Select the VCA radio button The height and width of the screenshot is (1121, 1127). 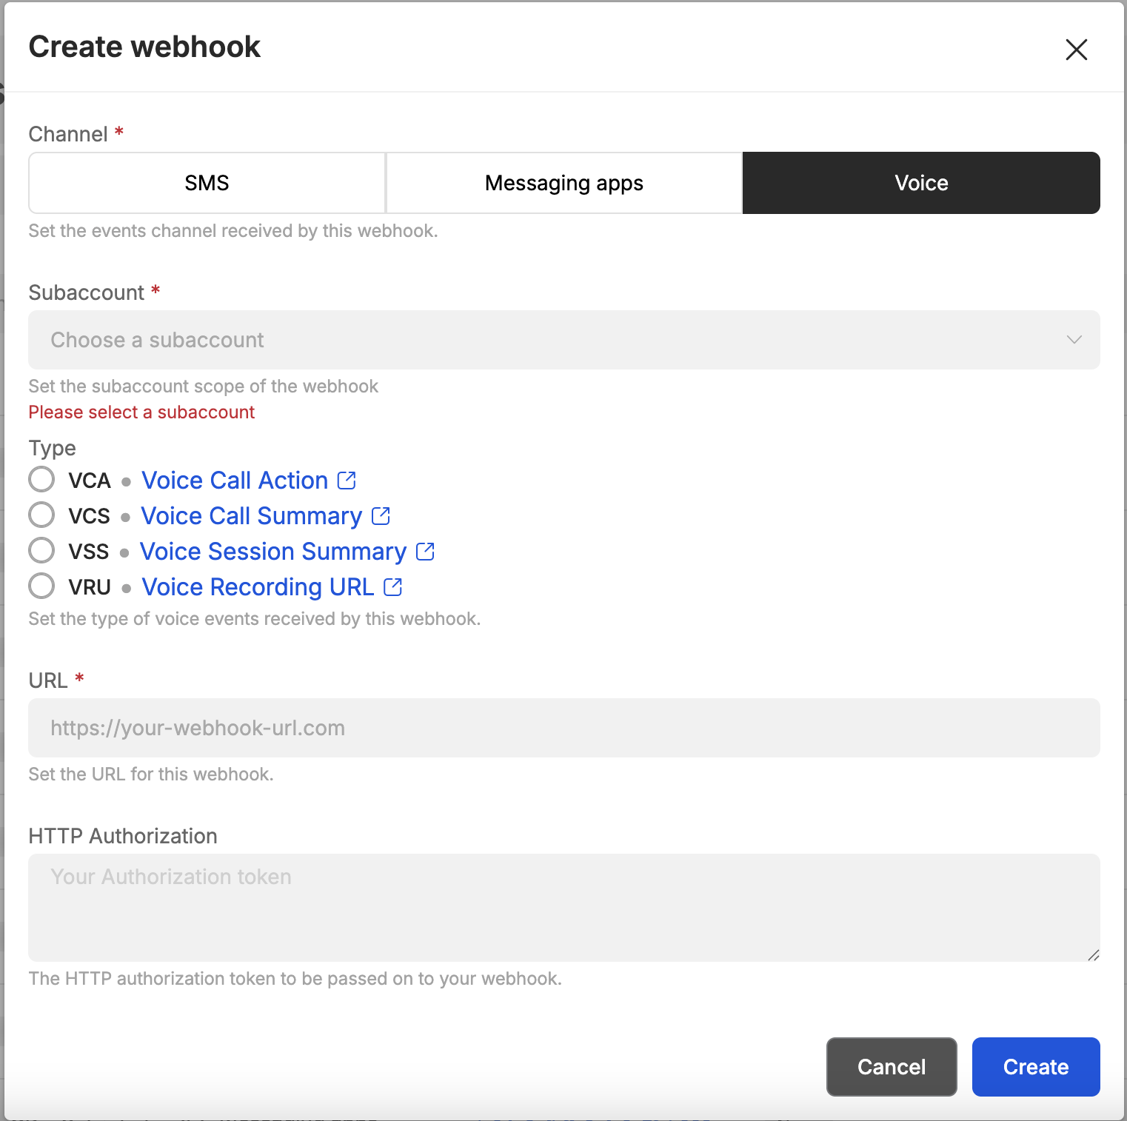[x=41, y=479]
